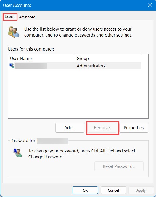
Task: Click the "Users for this computer:" label
Action: click(x=31, y=49)
